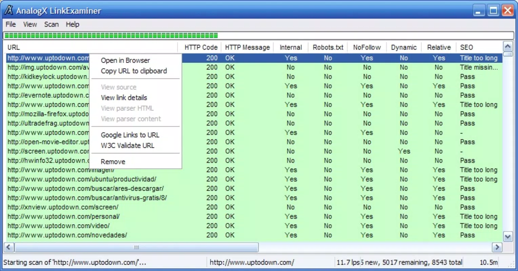Screen dimensions: 518x271
Task: Select the evernote.uptodown row
Action: [x=254, y=95]
